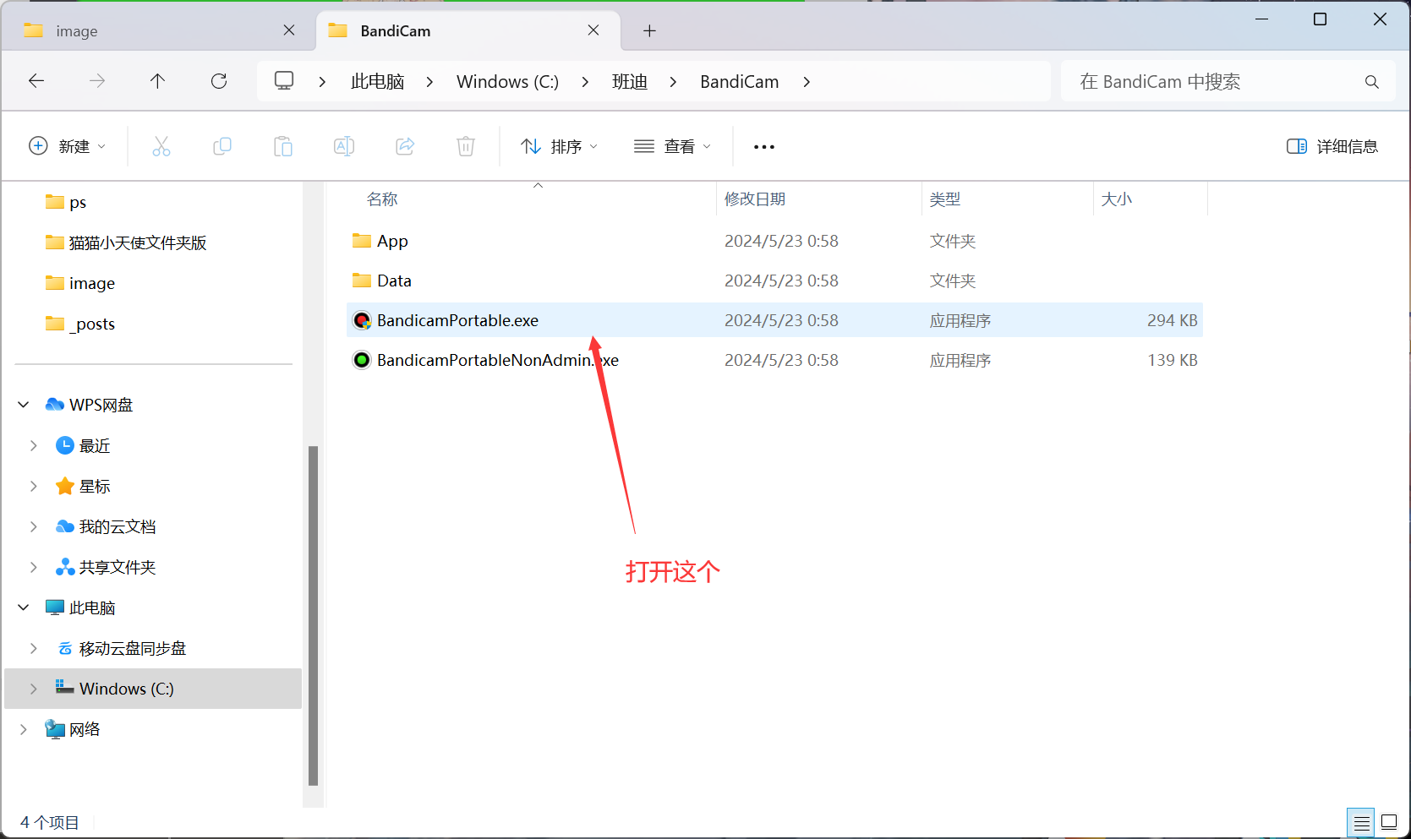Click 此电脑 in the address bar
The height and width of the screenshot is (839, 1411).
pyautogui.click(x=377, y=81)
